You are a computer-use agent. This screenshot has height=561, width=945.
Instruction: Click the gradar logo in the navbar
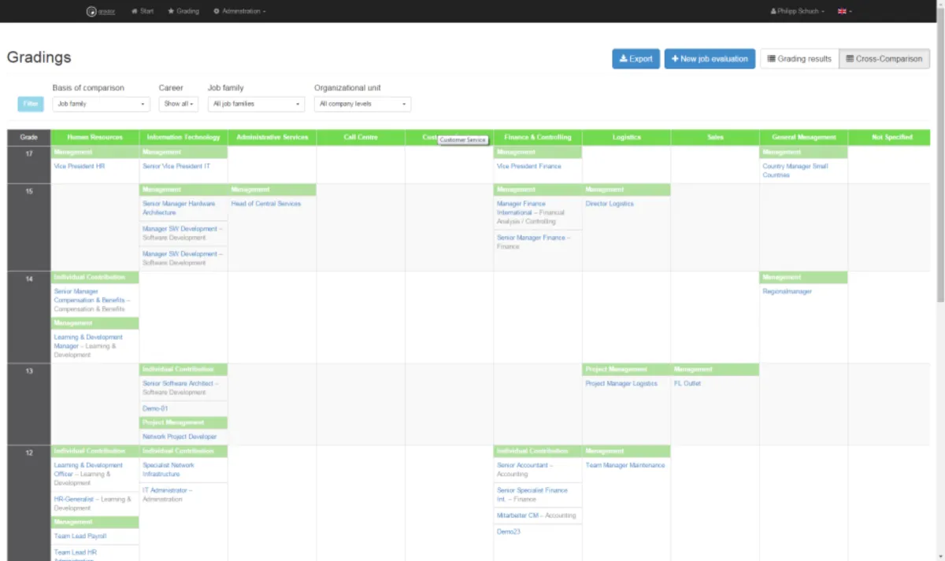tap(101, 11)
